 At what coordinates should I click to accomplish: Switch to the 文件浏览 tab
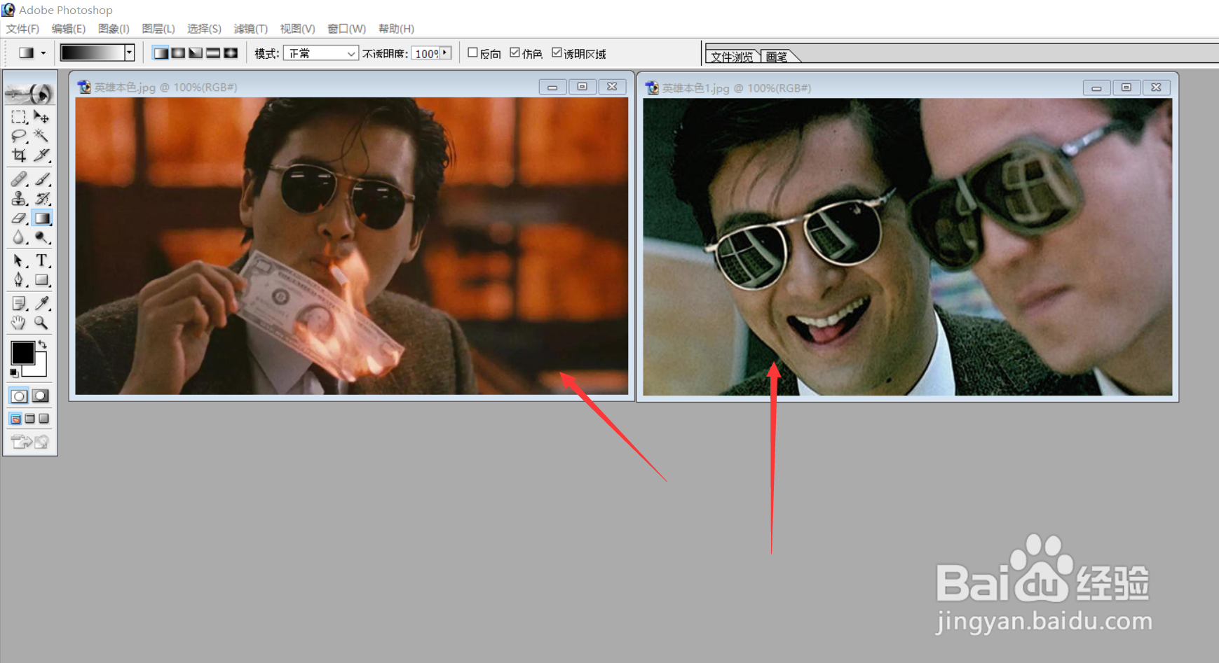pyautogui.click(x=733, y=57)
